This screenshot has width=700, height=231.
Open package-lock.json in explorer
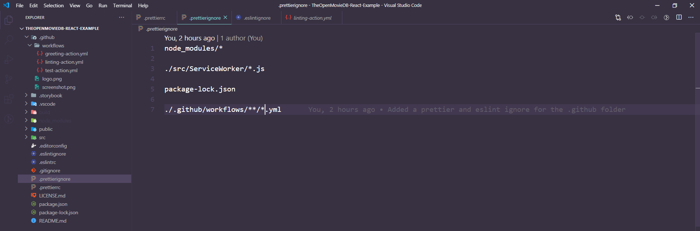tap(74, 212)
